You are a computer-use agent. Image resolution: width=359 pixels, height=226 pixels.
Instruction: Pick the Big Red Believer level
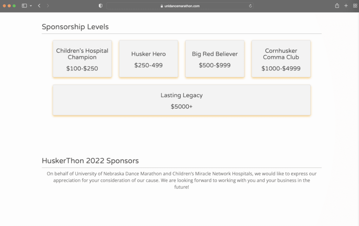pos(215,59)
